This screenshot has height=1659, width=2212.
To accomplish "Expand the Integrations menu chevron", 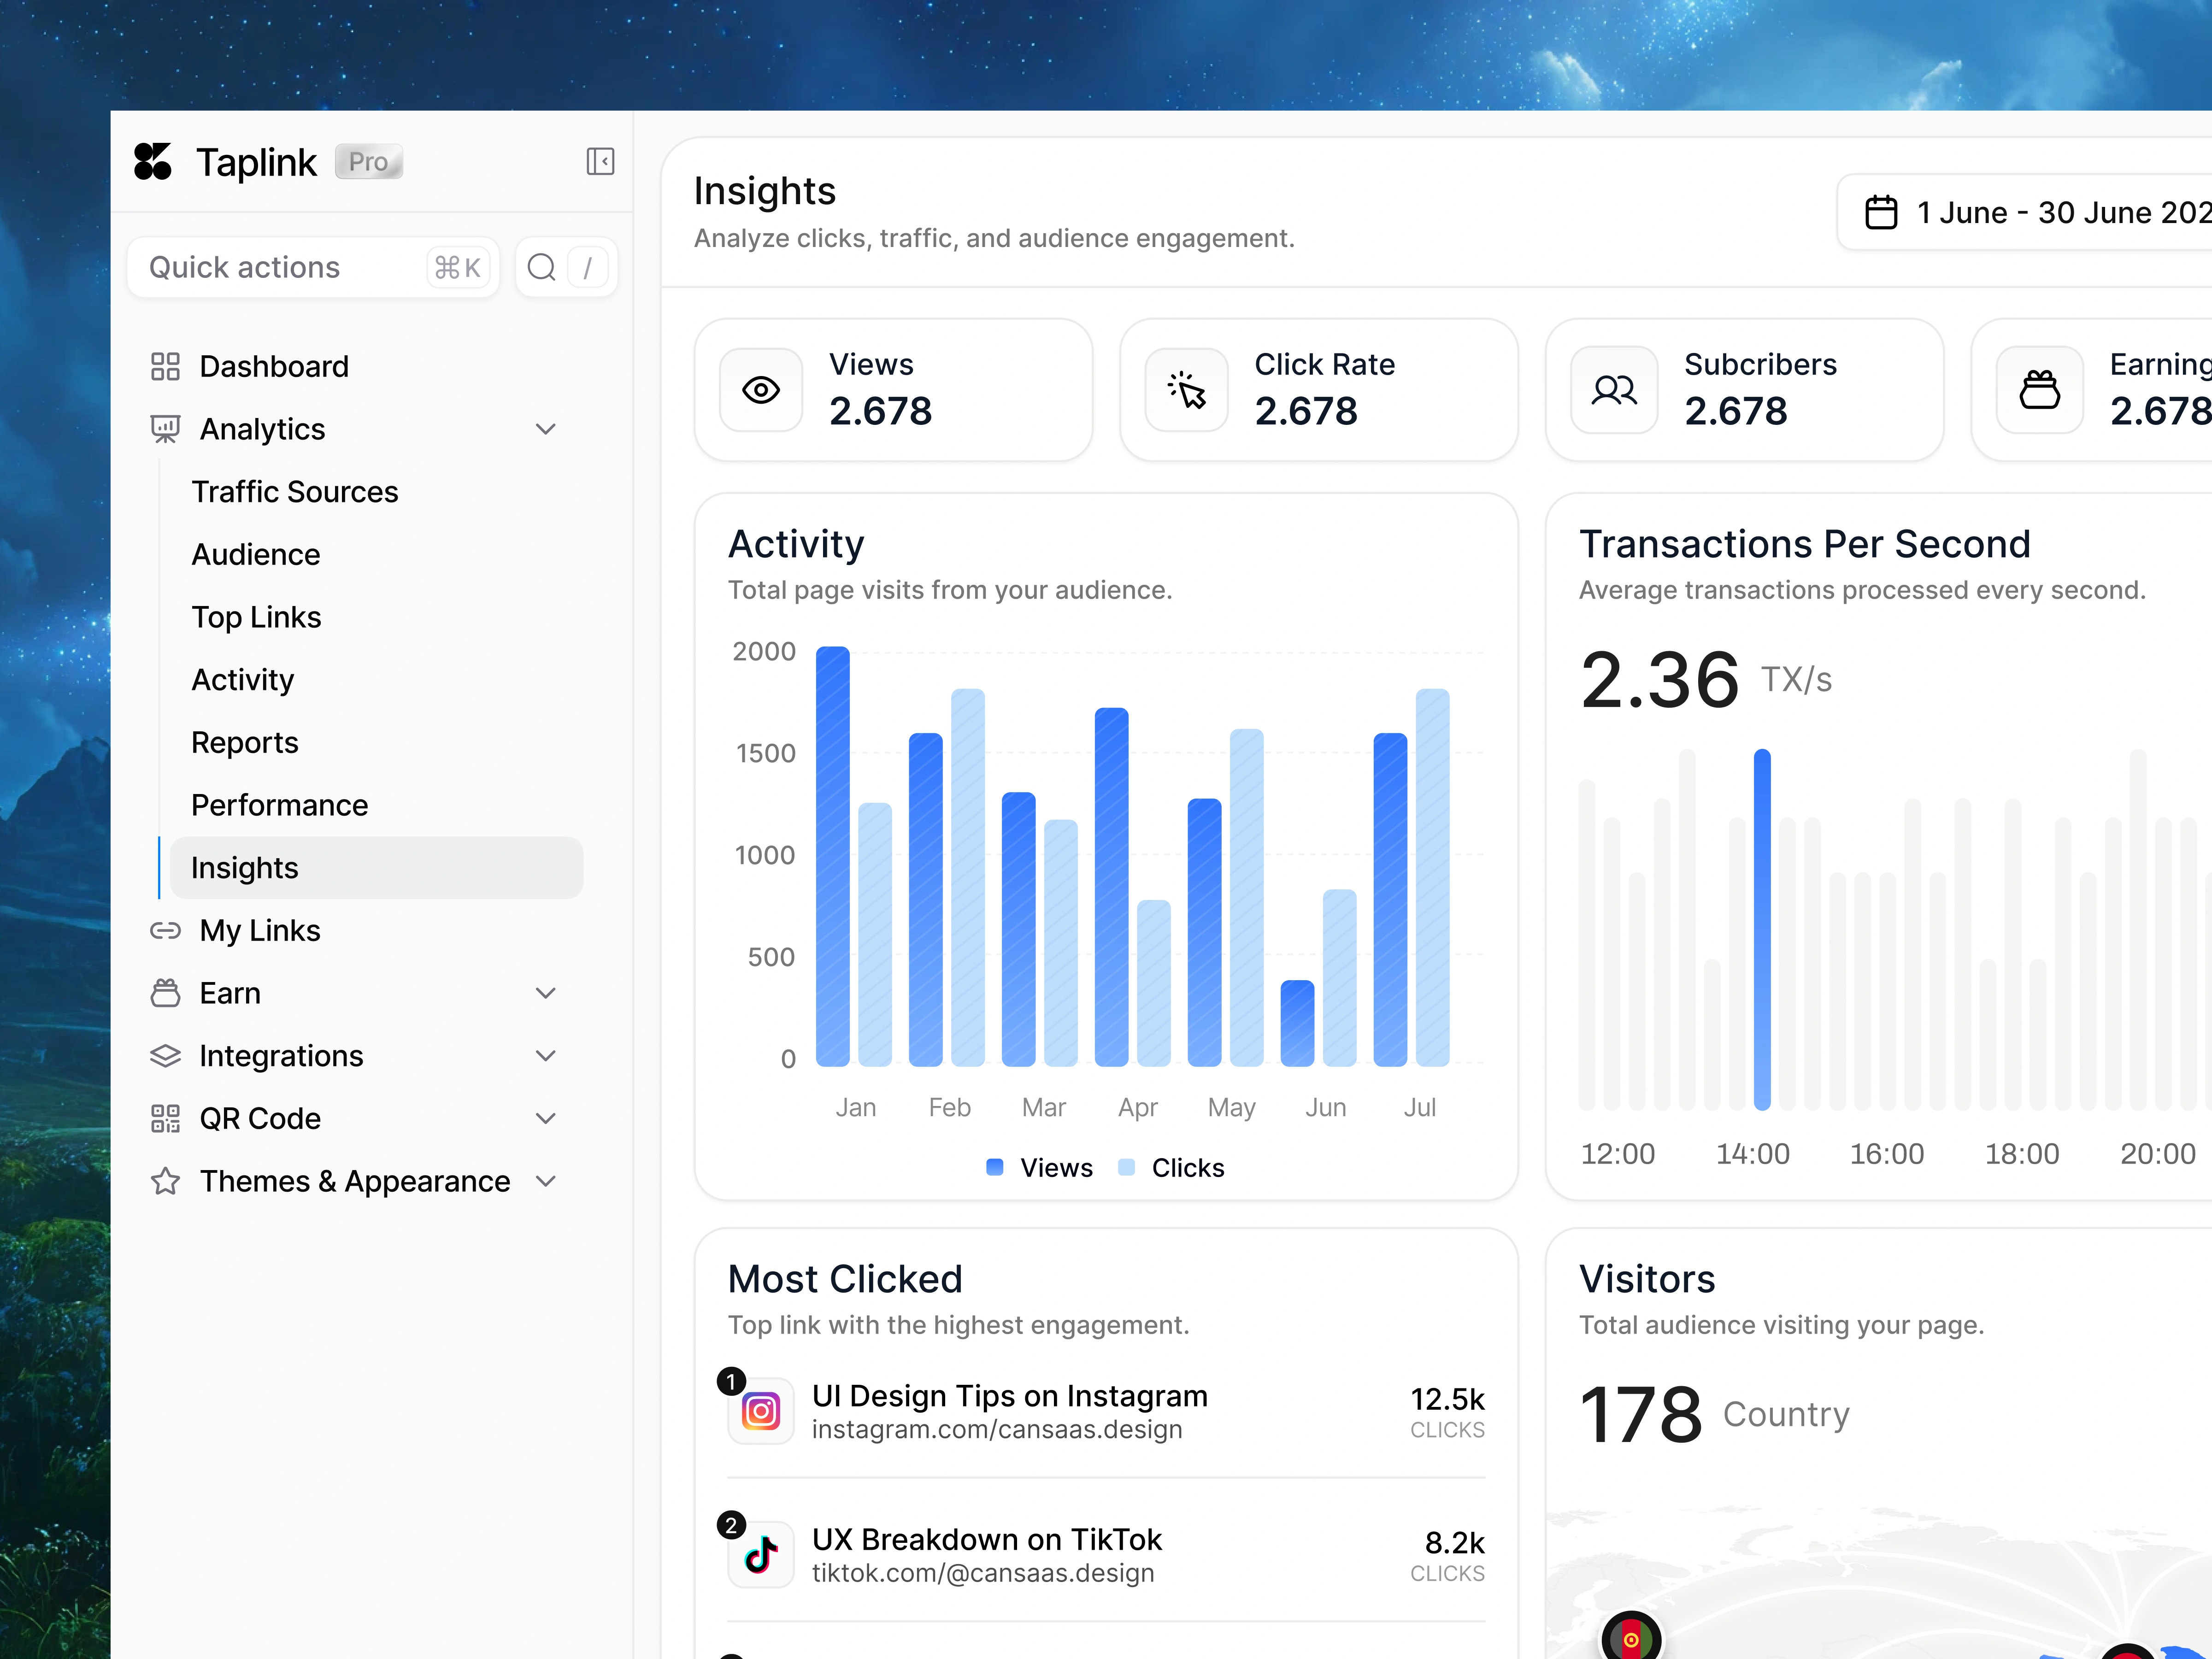I will pos(545,1056).
